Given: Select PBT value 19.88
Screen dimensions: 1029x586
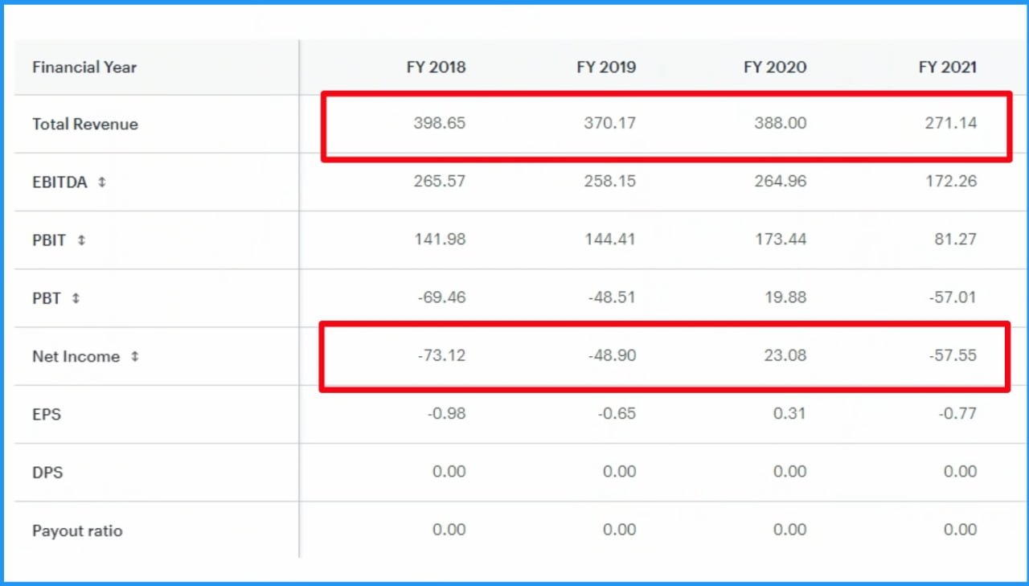Looking at the screenshot, I should pos(785,297).
